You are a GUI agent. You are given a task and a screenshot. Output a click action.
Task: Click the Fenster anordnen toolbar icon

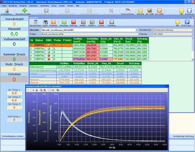[x=128, y=11]
